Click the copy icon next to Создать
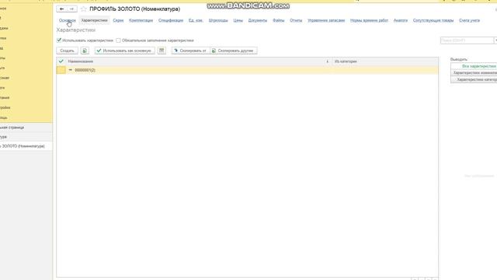Screen dimensions: 497x280 (x=85, y=51)
